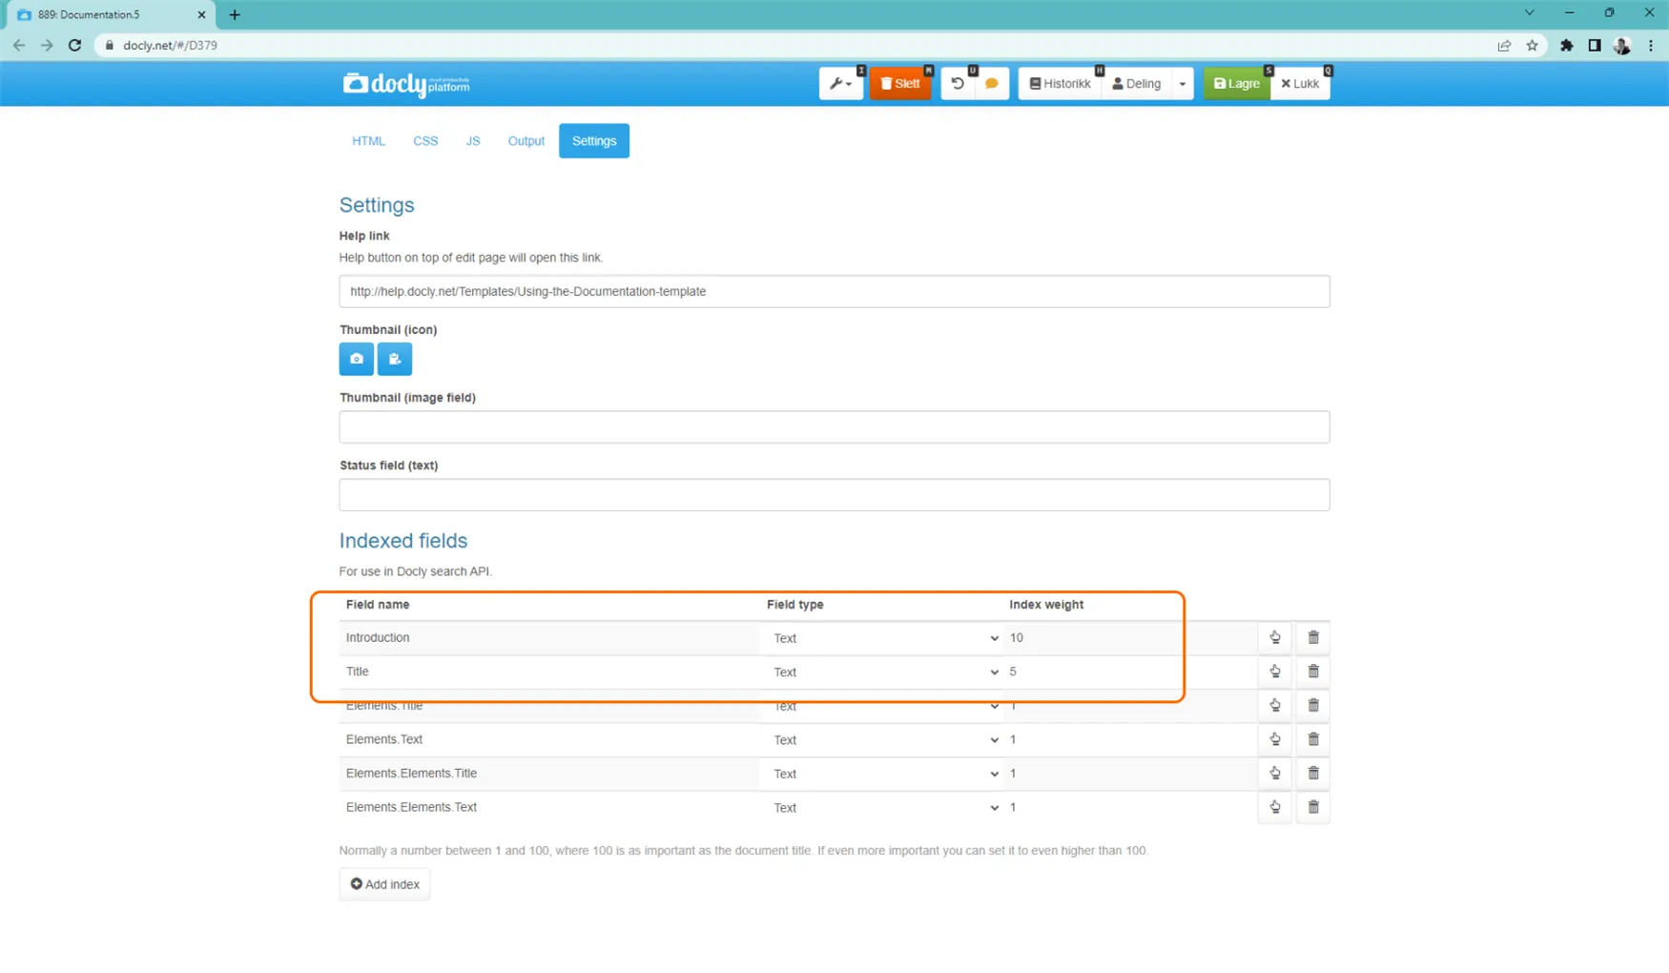Move the Title row up
The height and width of the screenshot is (973, 1669).
click(1275, 672)
